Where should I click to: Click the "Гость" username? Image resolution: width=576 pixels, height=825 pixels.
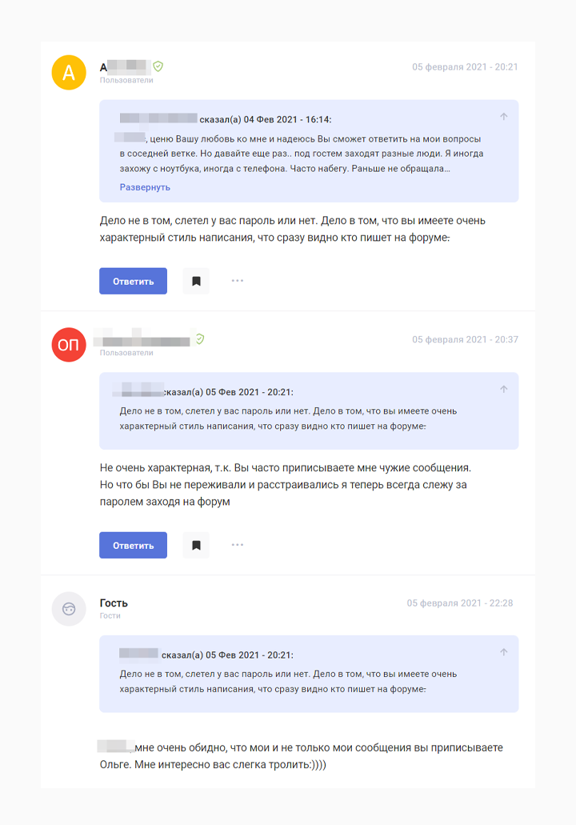[x=114, y=603]
